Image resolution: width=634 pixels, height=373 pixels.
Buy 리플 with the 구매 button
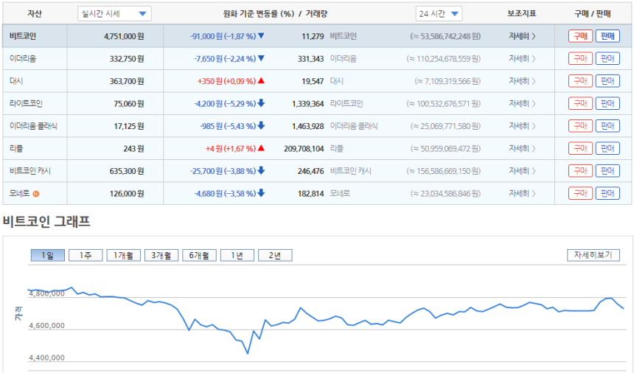[x=580, y=148]
